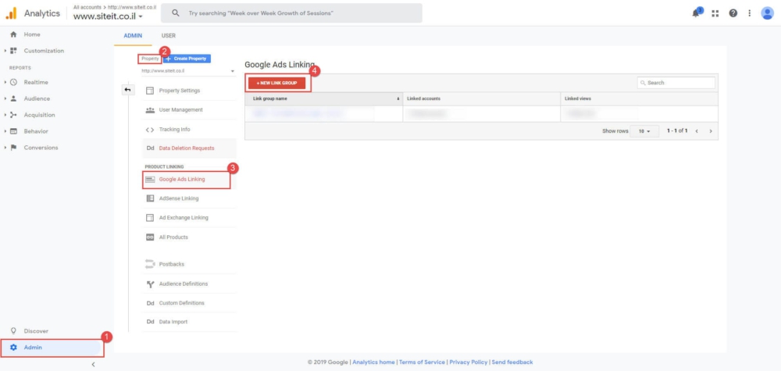This screenshot has height=371, width=781.
Task: Expand the Behavior reports arrow
Action: tap(5, 131)
